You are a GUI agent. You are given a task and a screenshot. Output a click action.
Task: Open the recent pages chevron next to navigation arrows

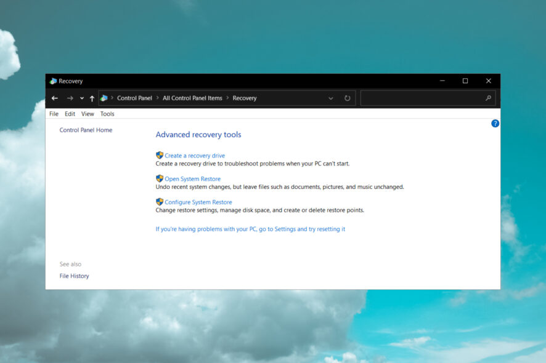pyautogui.click(x=81, y=98)
